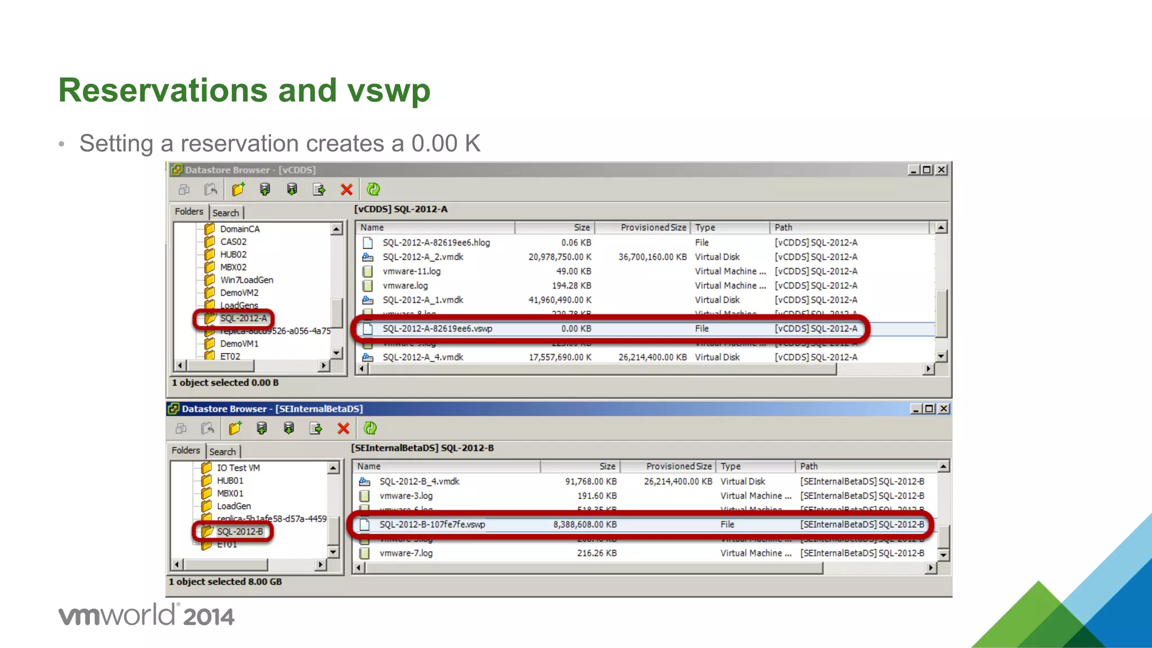Click disk icon of SQL-2012-A_1.vmdk
Image resolution: width=1152 pixels, height=648 pixels.
tap(368, 300)
